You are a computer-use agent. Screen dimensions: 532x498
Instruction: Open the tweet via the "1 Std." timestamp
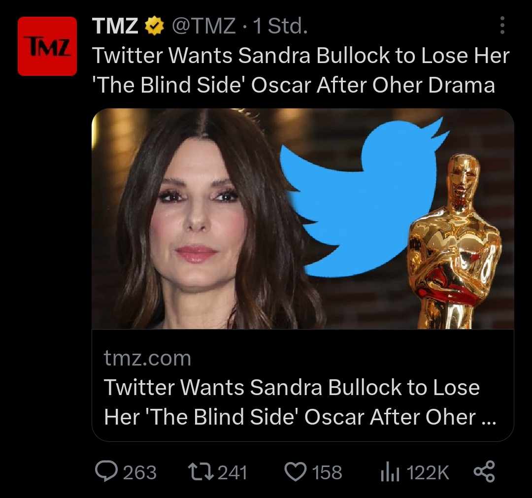coord(280,26)
